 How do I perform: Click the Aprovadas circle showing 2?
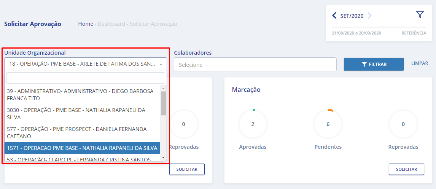pyautogui.click(x=253, y=124)
